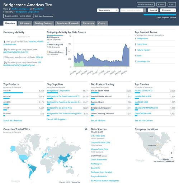This screenshot has height=185, width=179.
Task: Click the ship anchor icon in Company Activity
Action: [5, 41]
